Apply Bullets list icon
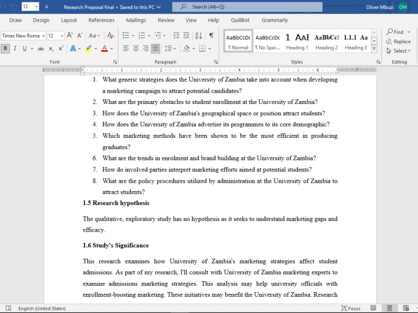This screenshot has width=418, height=313. pyautogui.click(x=126, y=35)
